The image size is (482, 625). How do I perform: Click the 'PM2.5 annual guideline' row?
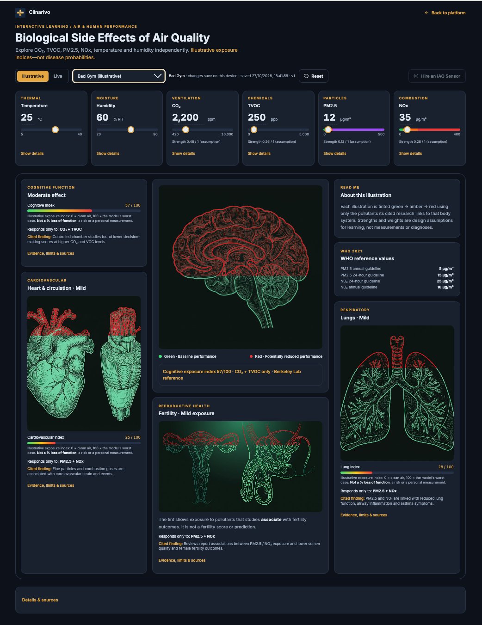(397, 269)
